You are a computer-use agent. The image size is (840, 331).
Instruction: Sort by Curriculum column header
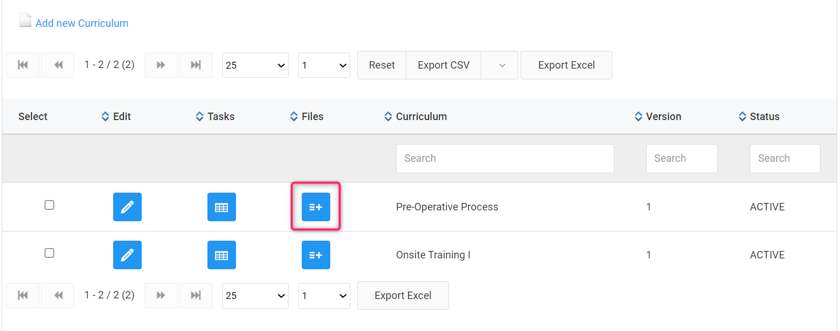415,117
